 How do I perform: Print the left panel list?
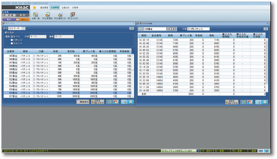click(x=131, y=102)
